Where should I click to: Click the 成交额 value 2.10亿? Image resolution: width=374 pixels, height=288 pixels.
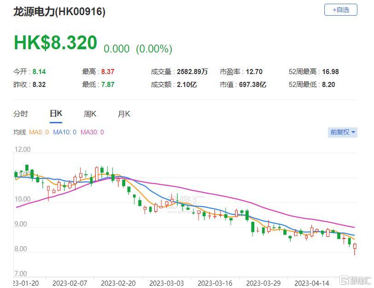(x=187, y=85)
